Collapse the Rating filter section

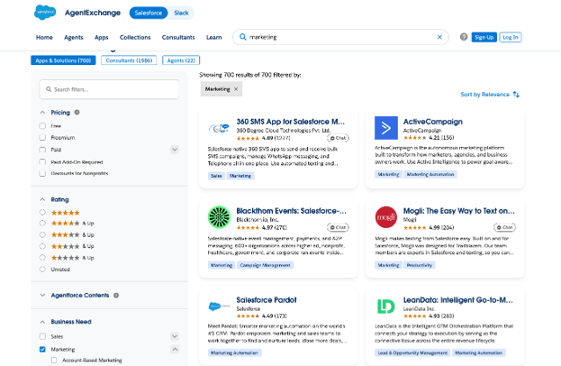42,199
